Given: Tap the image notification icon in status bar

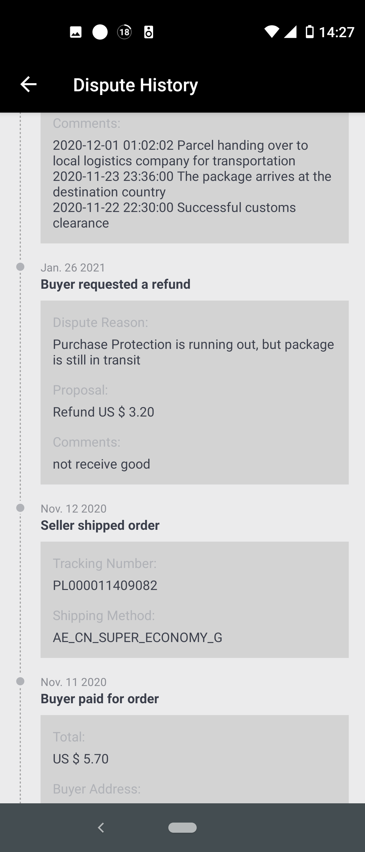Looking at the screenshot, I should [76, 32].
